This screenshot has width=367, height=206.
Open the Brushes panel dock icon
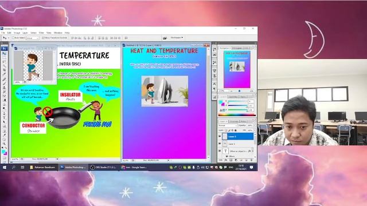214,71
